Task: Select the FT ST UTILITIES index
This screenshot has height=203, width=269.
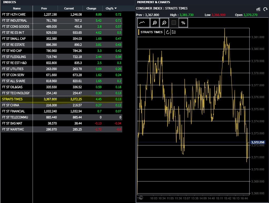Action: (62, 69)
